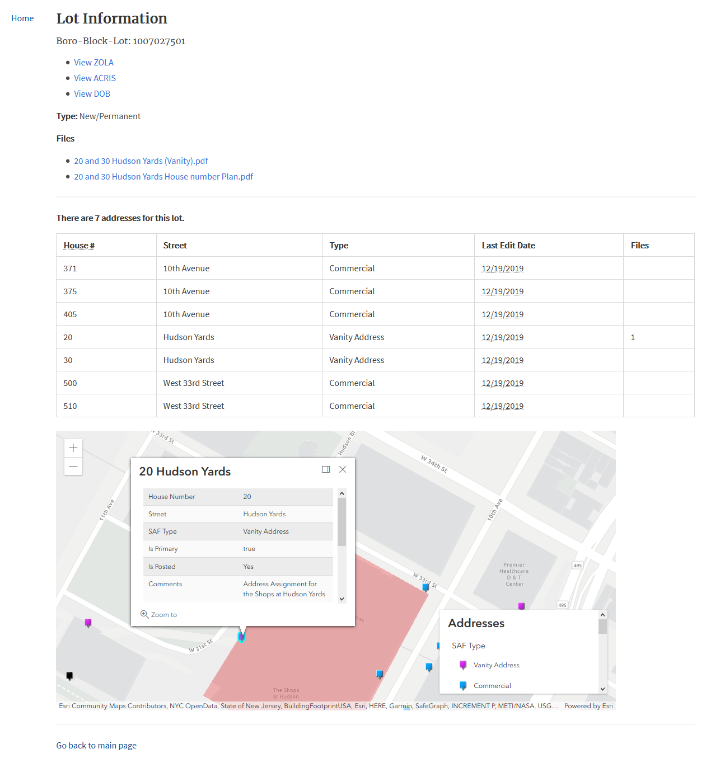The height and width of the screenshot is (763, 706).
Task: Open 20 and 30 Hudson Yards (Vanity).pdf
Action: 141,161
